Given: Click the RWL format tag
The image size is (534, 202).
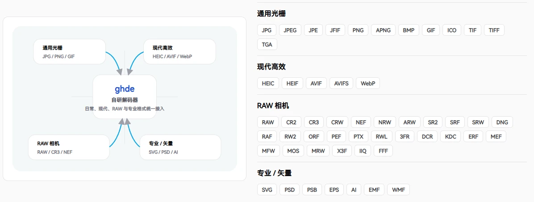Looking at the screenshot, I should click(x=382, y=136).
